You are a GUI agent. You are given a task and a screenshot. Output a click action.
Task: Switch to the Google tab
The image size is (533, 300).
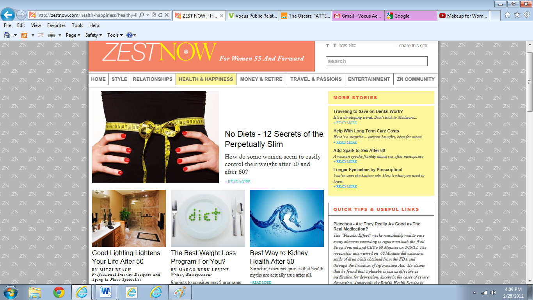411,16
